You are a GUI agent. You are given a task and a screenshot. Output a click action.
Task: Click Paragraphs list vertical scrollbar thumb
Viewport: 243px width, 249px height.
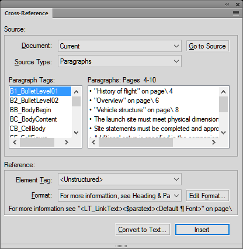coord(224,105)
